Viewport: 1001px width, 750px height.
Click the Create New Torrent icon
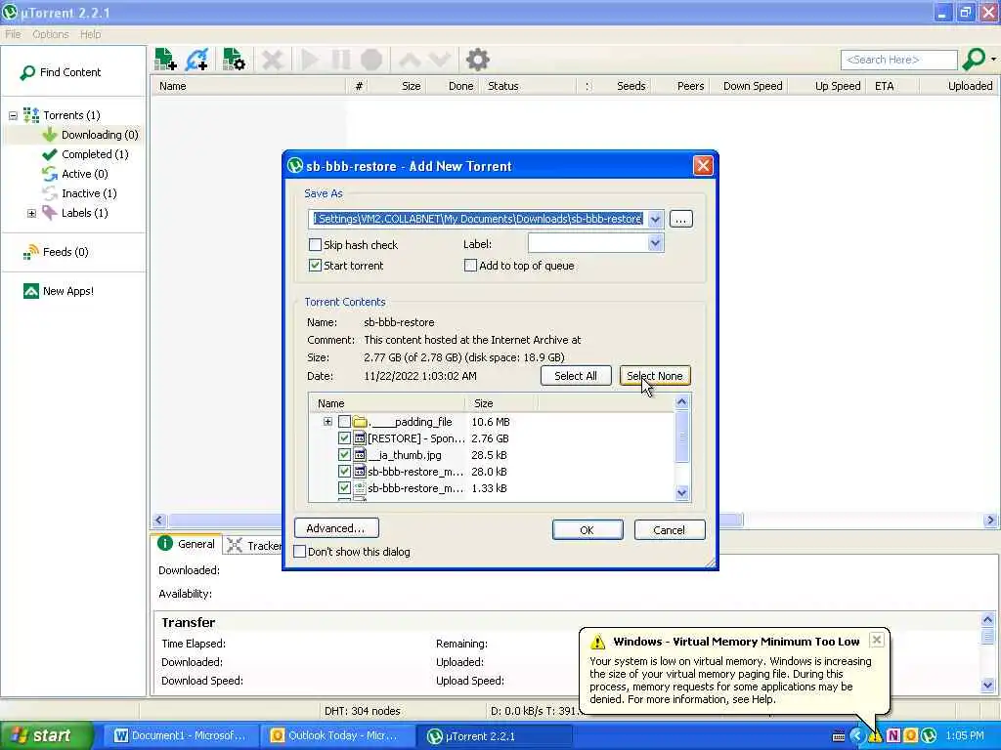[234, 60]
